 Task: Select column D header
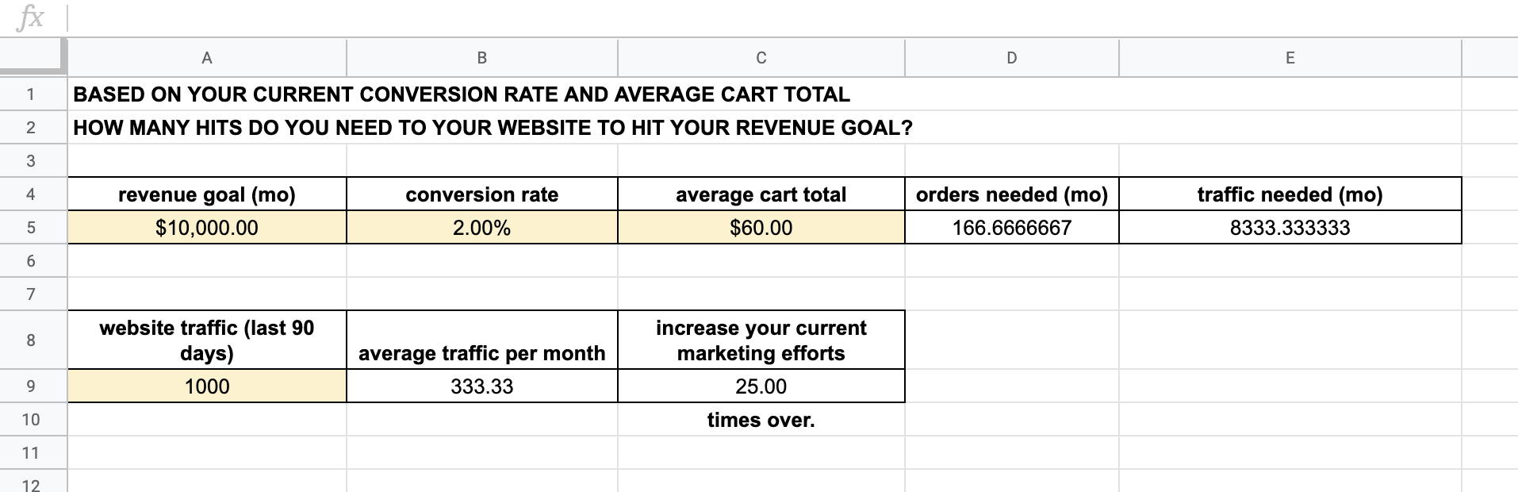point(1012,58)
